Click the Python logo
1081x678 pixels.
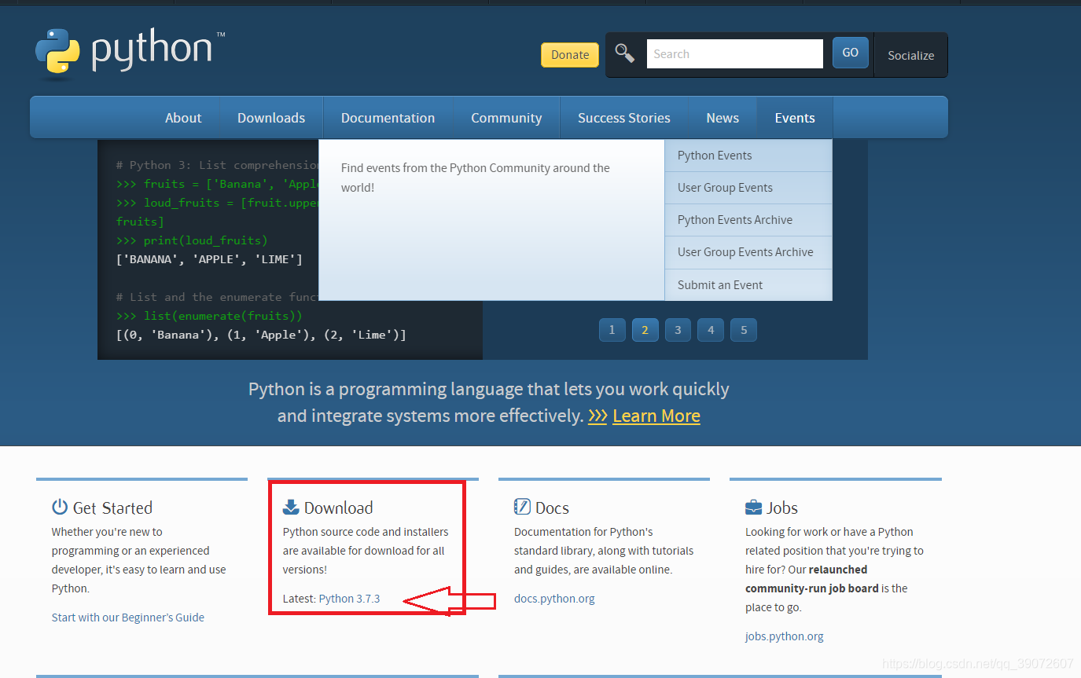tap(130, 53)
